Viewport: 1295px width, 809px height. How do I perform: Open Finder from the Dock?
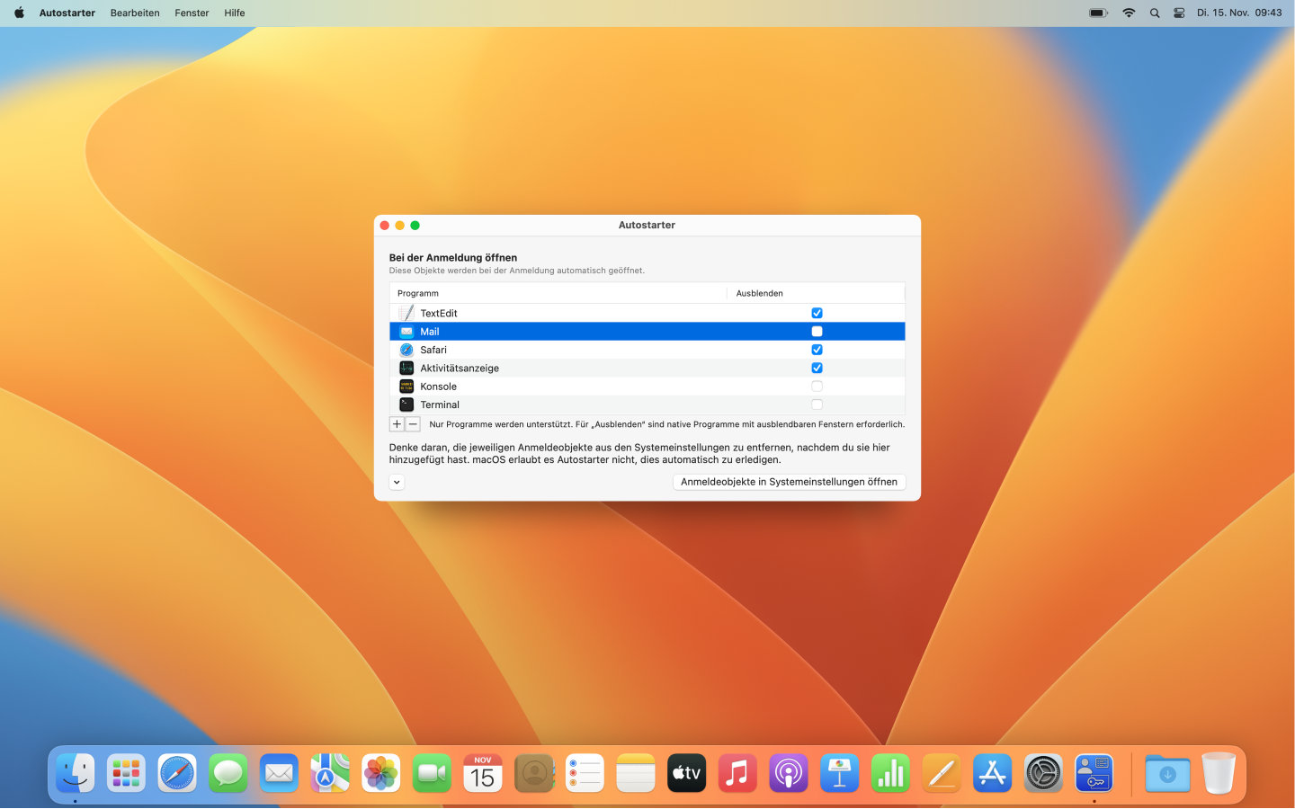pyautogui.click(x=76, y=773)
